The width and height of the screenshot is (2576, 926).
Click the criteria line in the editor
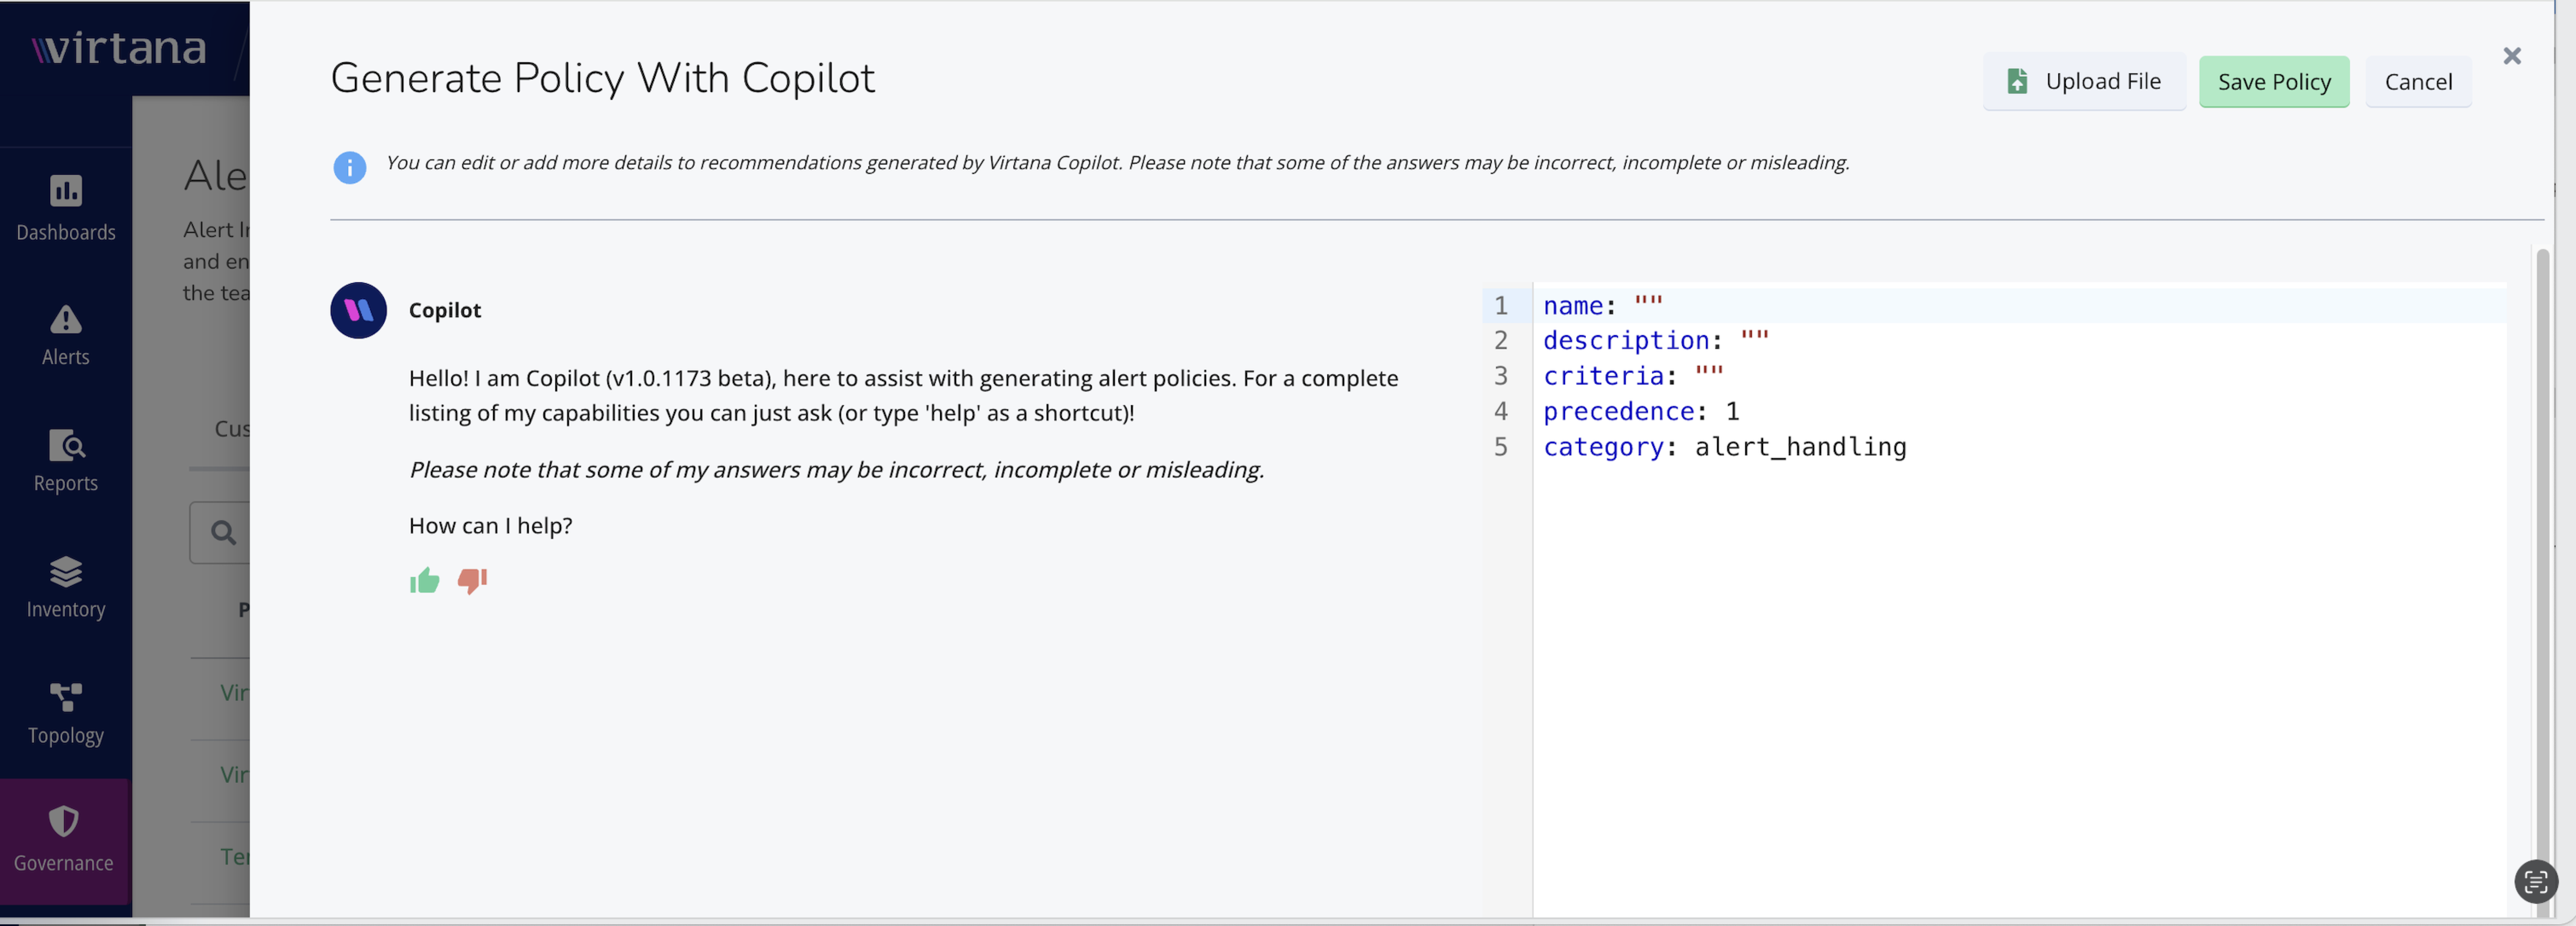coord(2019,376)
